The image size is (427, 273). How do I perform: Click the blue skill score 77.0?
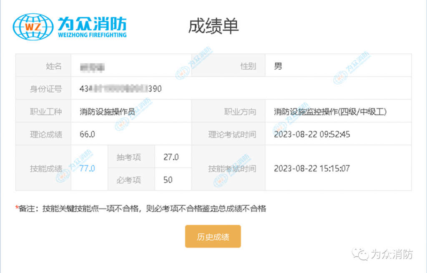(x=87, y=168)
